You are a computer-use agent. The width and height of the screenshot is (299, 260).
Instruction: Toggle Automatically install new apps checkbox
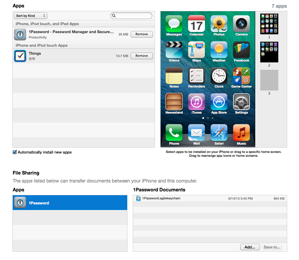point(15,152)
